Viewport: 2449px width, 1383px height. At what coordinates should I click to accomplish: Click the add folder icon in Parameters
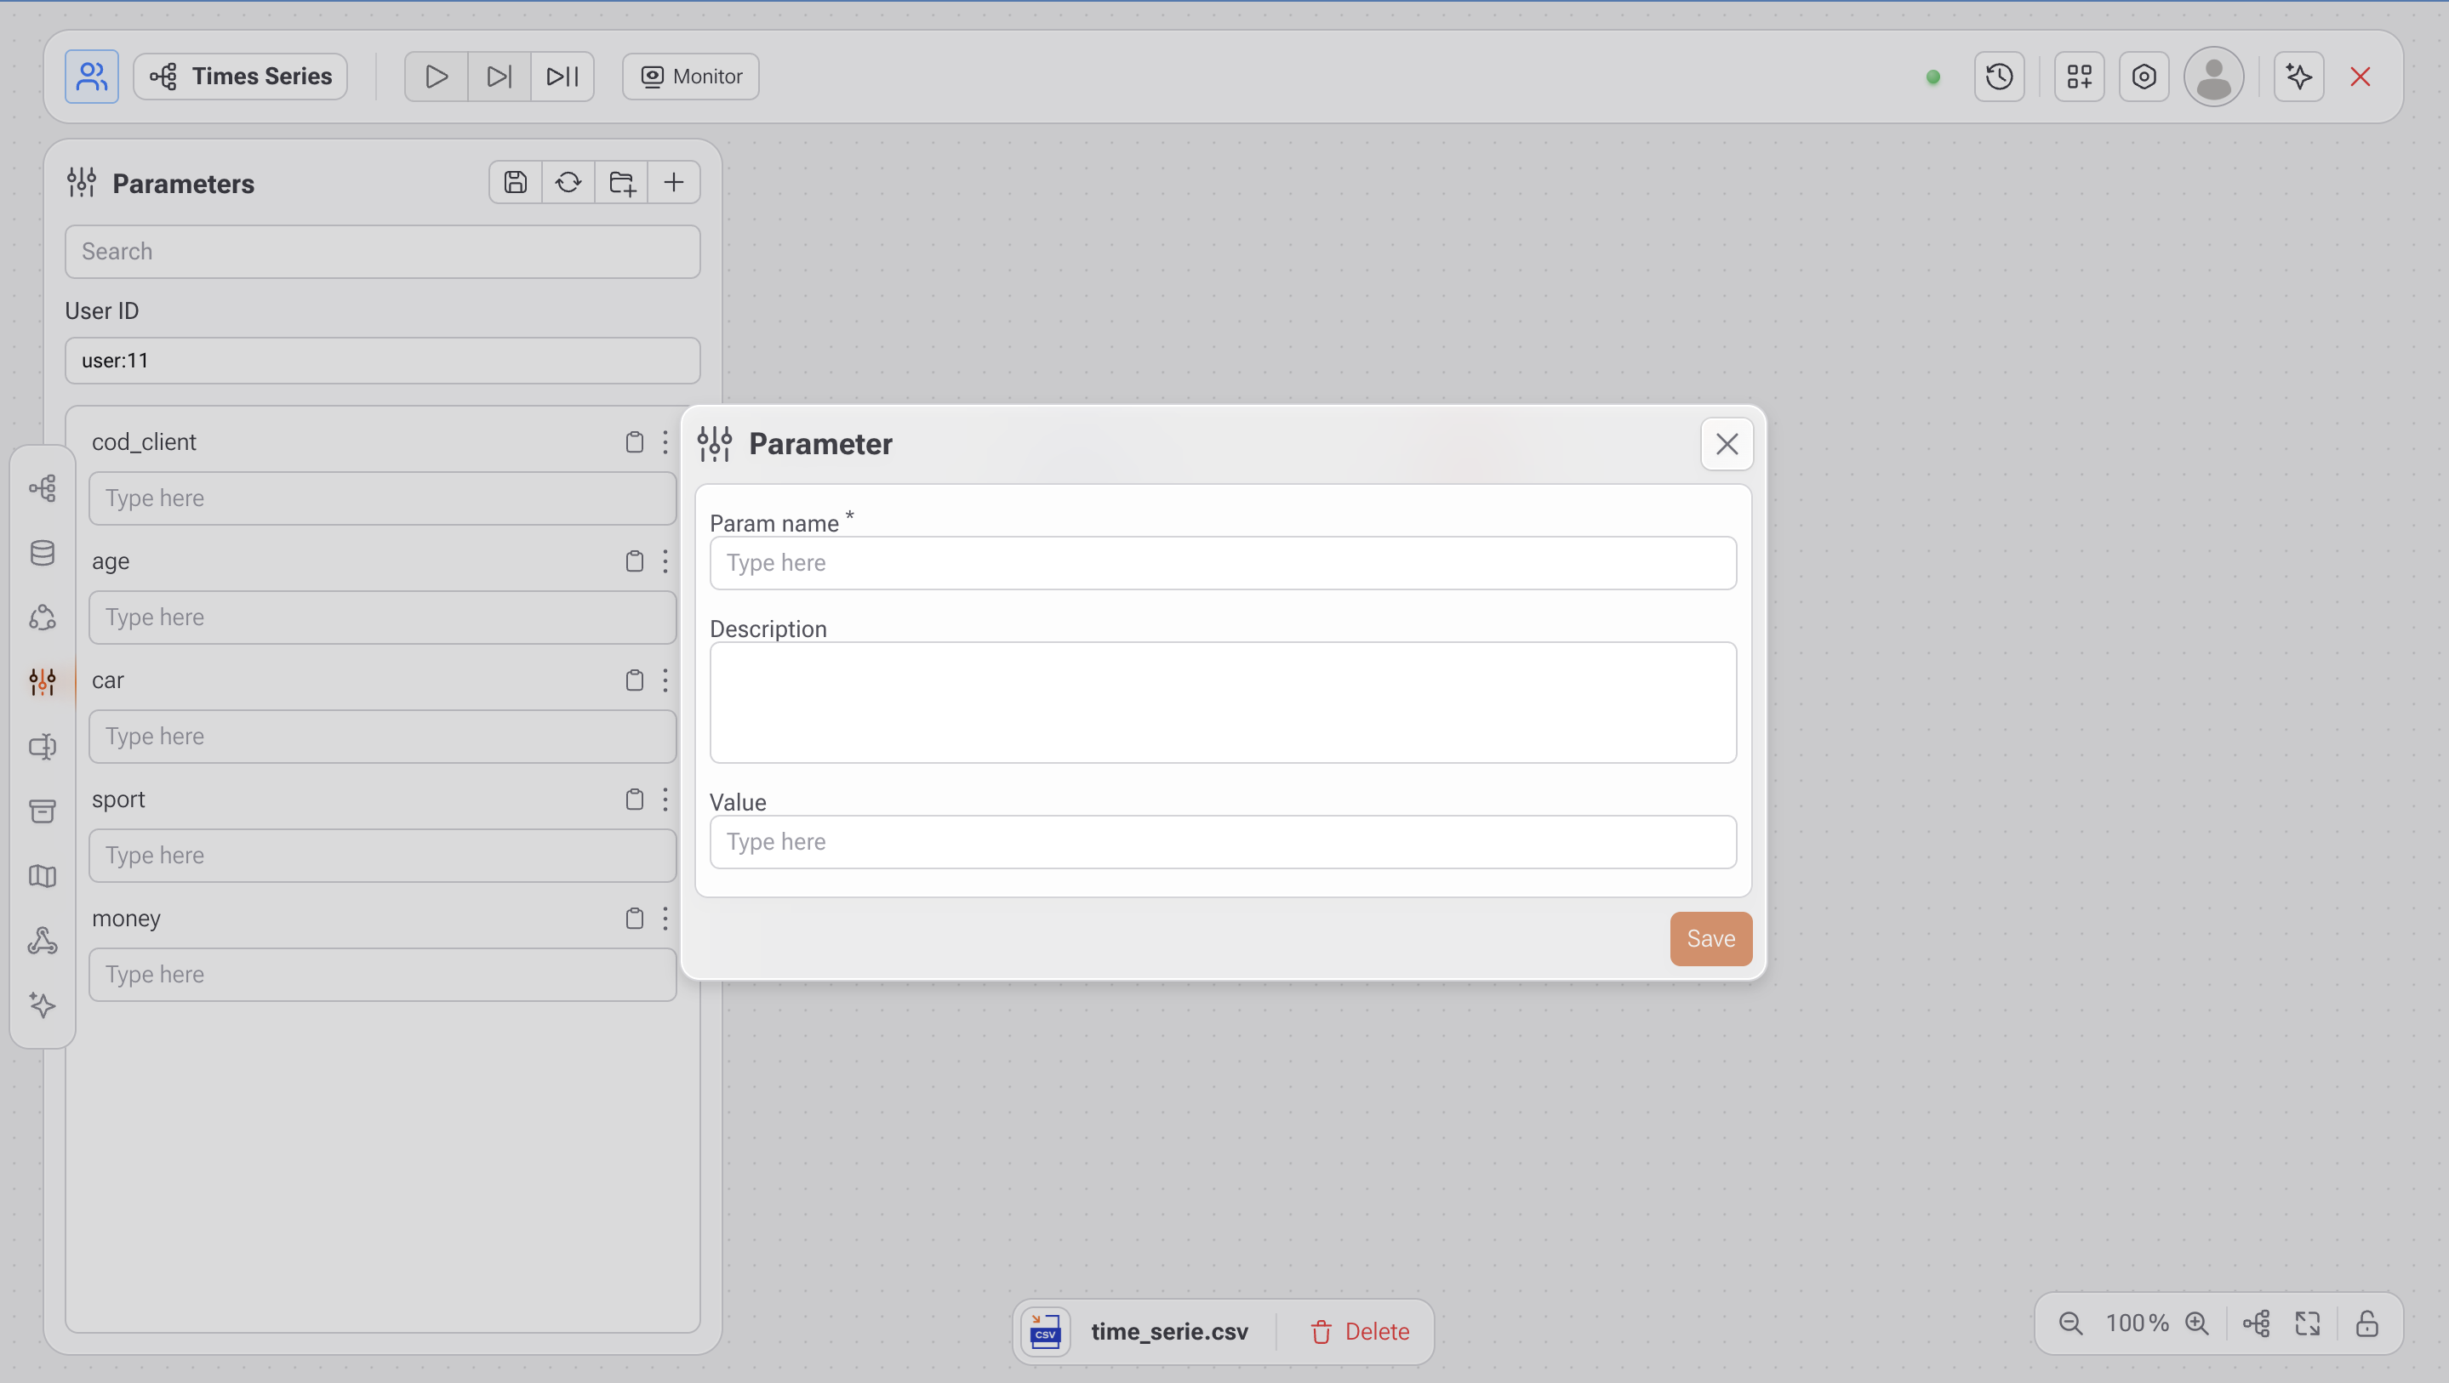coord(622,183)
